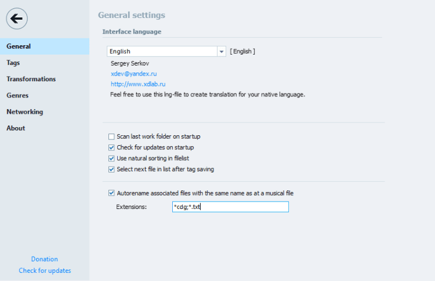Viewport: 435px width, 281px height.
Task: Toggle Autorename associated files checkbox
Action: click(111, 193)
